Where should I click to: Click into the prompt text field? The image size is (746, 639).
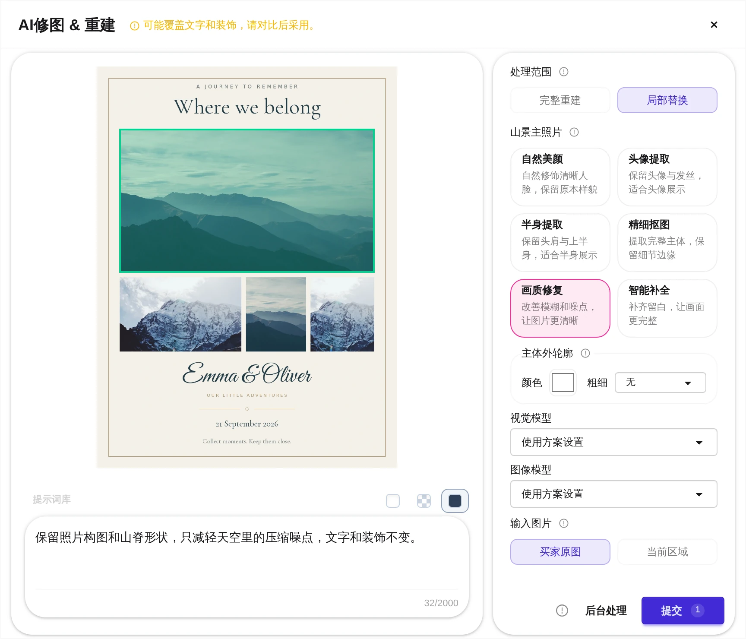(x=247, y=557)
